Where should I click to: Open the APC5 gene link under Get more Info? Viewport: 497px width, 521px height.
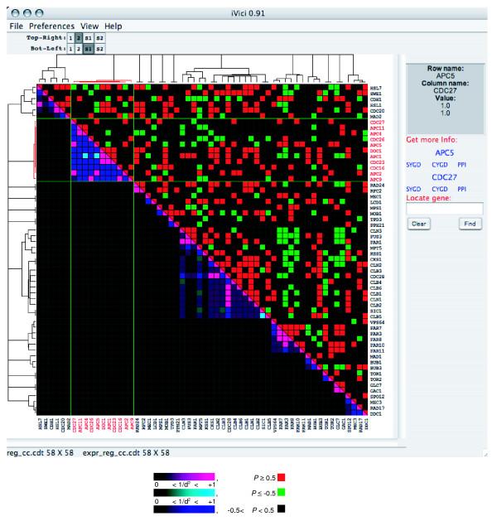(444, 153)
